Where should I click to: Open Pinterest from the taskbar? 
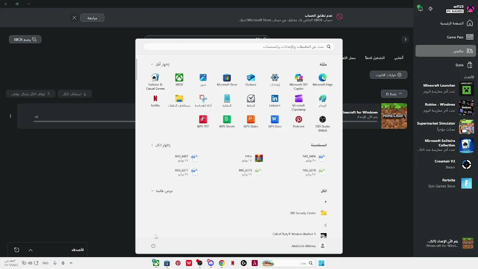coord(178,263)
